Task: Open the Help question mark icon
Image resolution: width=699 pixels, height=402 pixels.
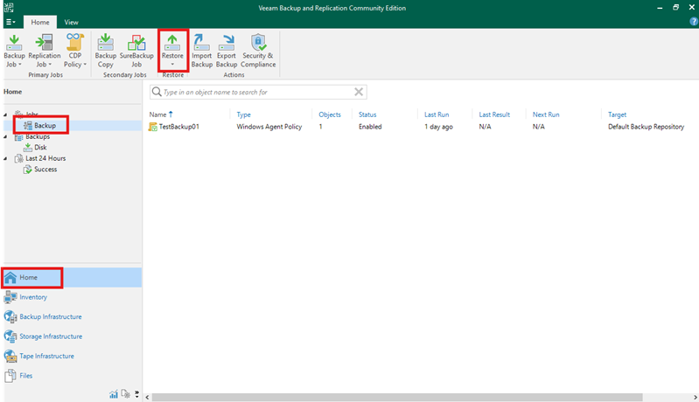Action: coord(693,21)
